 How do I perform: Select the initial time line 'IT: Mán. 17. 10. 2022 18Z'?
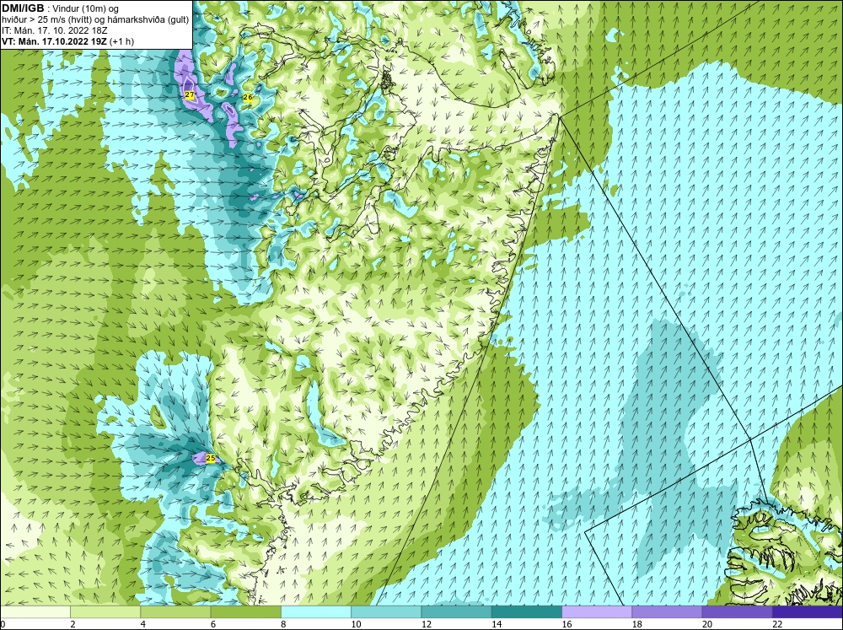click(55, 30)
